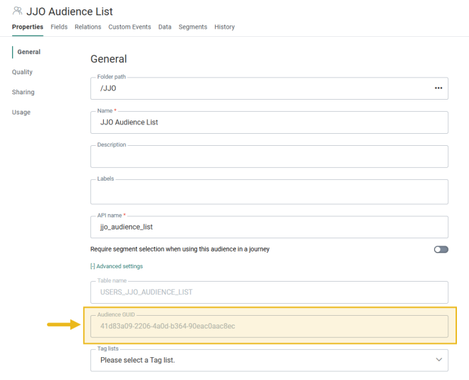Screen dimensions: 469x380
Task: Click the Labels input field
Action: click(x=268, y=192)
